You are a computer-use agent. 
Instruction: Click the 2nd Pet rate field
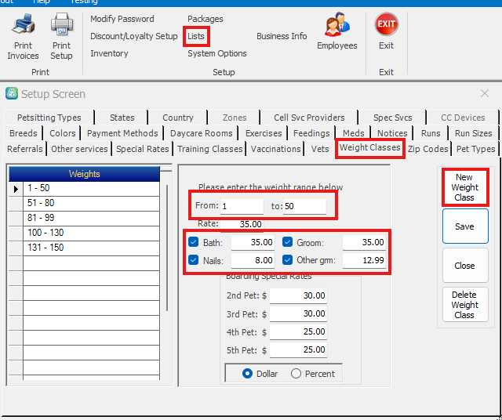pos(298,295)
